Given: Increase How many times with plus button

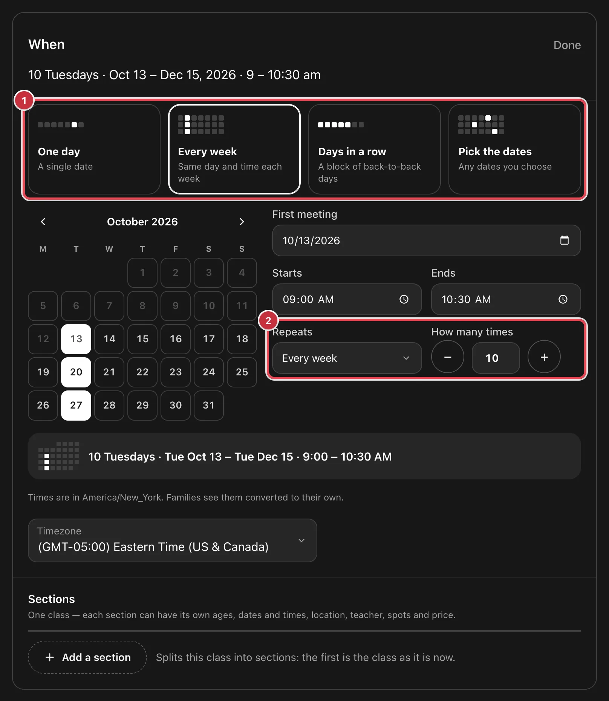Looking at the screenshot, I should [544, 357].
